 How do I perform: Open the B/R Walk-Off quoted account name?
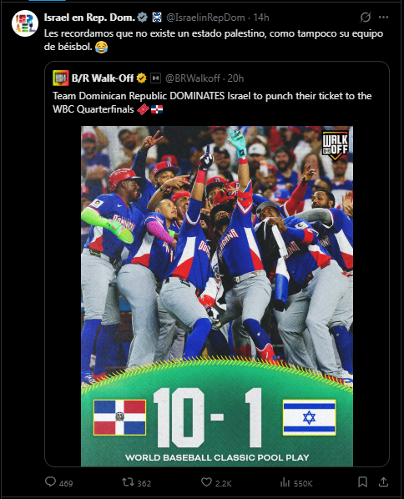coord(103,78)
